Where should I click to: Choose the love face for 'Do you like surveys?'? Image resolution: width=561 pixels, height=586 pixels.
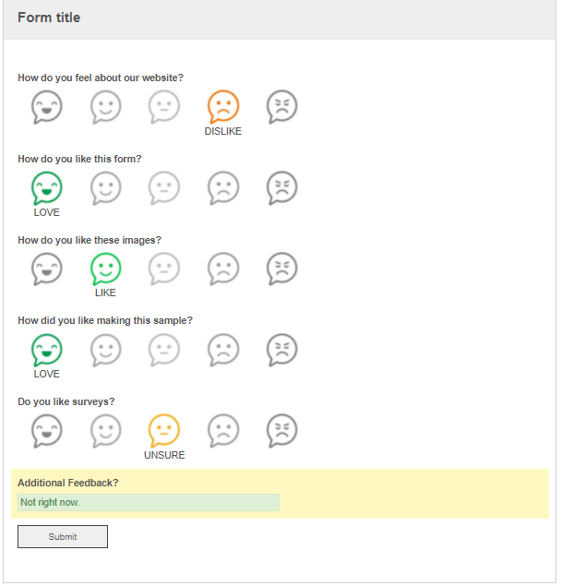47,431
